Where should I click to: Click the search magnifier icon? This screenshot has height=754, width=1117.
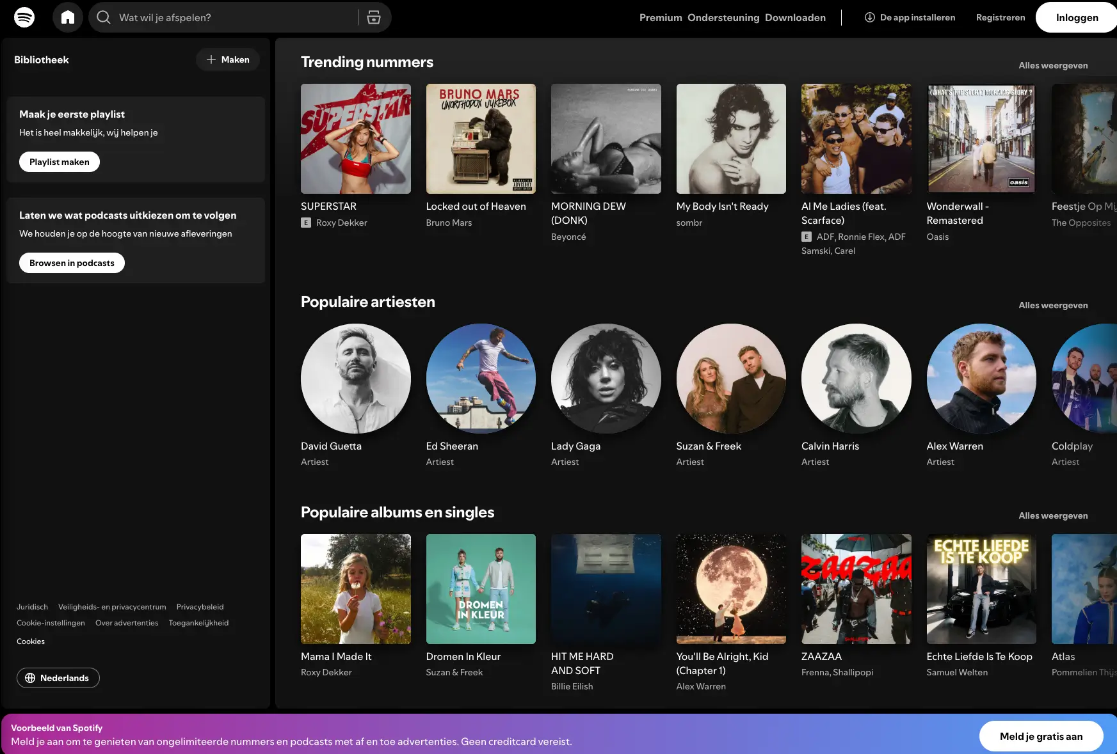pos(104,17)
